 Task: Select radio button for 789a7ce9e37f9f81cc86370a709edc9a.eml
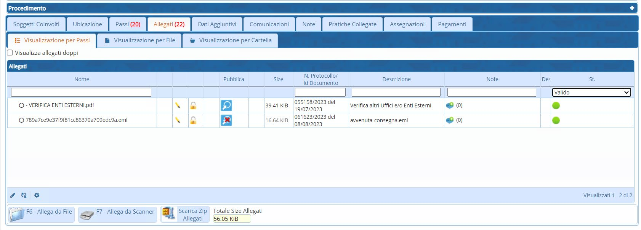pos(22,120)
